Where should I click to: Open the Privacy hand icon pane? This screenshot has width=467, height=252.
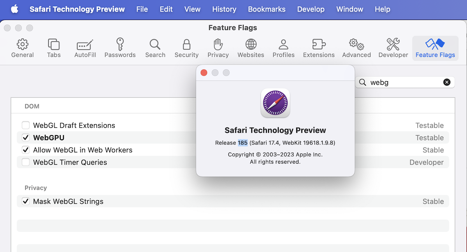pyautogui.click(x=218, y=48)
